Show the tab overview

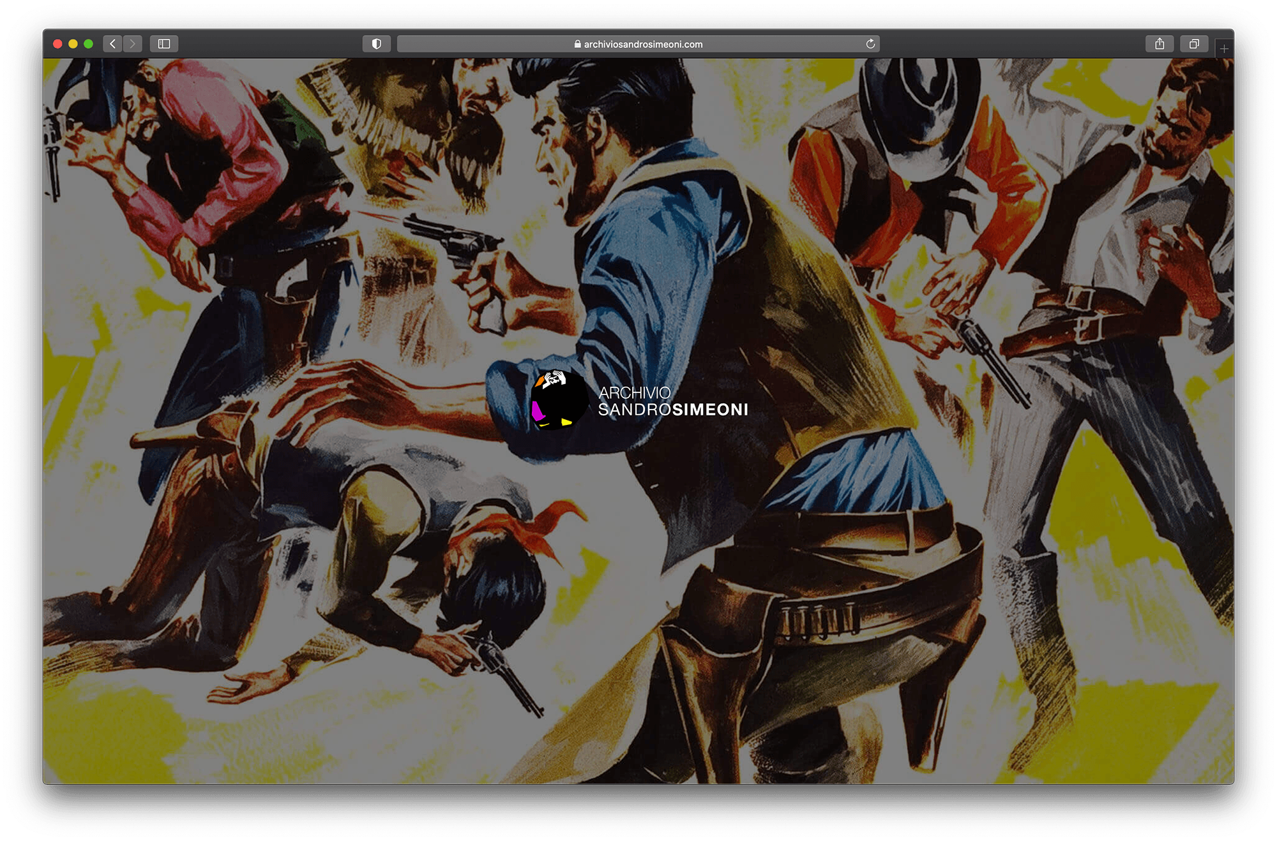[1194, 44]
